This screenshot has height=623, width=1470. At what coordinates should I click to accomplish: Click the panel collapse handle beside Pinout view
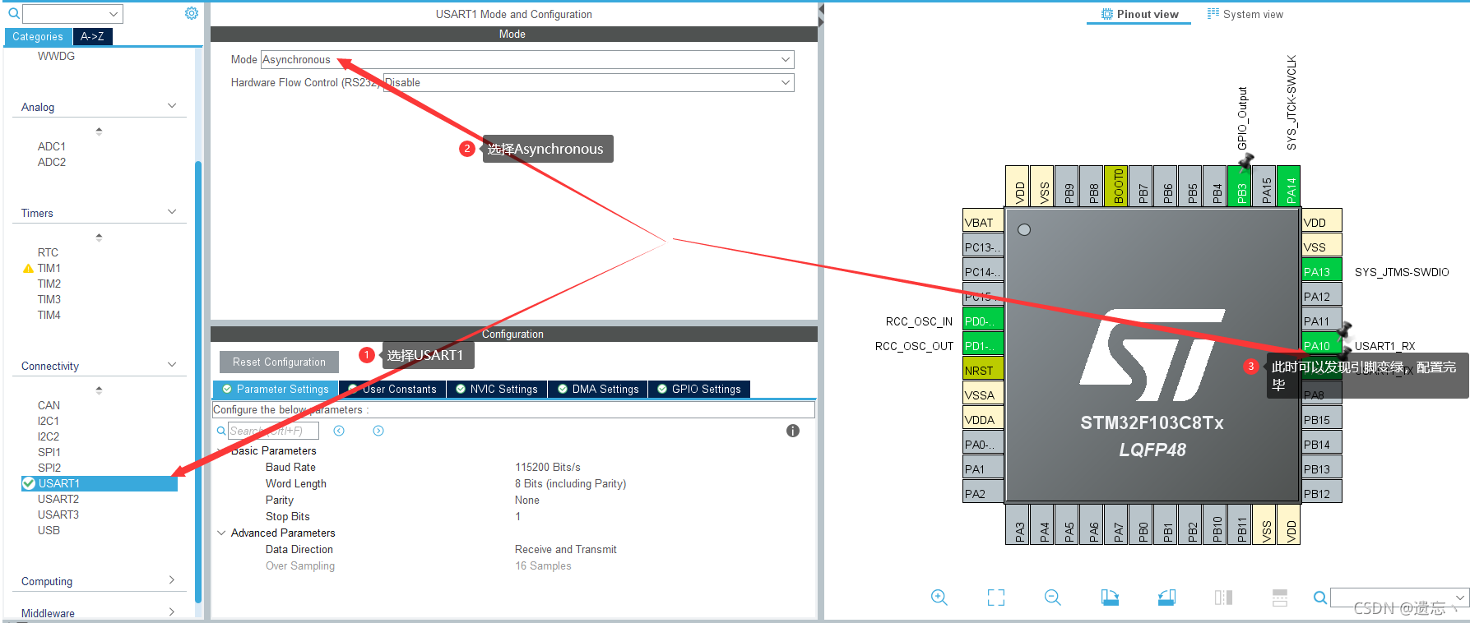coord(821,14)
